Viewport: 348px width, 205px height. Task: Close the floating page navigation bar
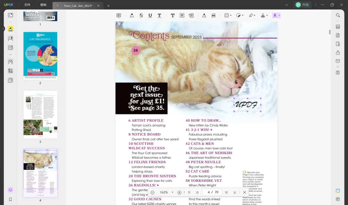(x=245, y=192)
